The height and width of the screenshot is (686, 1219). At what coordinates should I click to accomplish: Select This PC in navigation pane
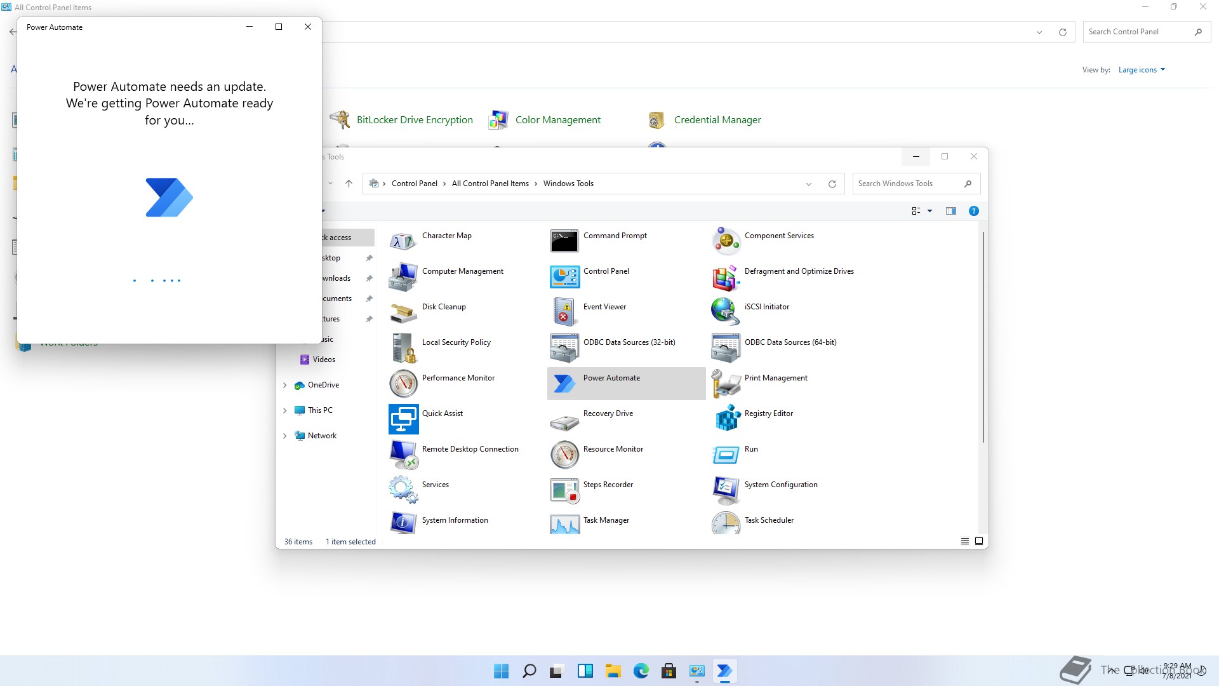click(320, 410)
